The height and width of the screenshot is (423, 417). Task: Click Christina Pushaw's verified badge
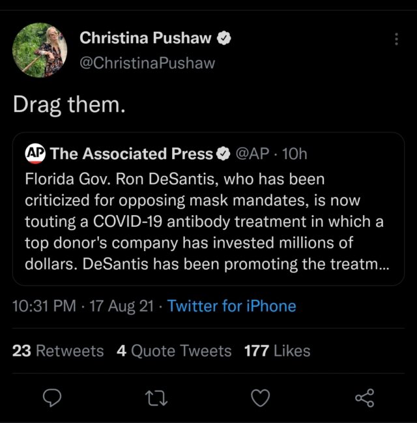click(224, 38)
